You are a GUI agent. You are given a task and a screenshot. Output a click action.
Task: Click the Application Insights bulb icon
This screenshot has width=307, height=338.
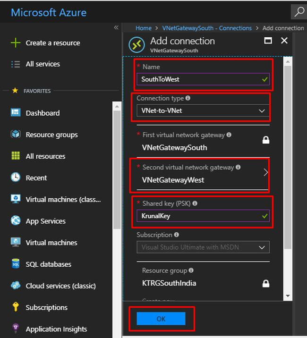click(16, 329)
